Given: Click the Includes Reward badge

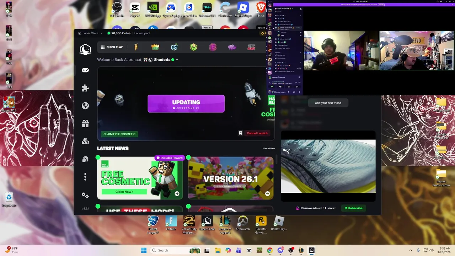Looking at the screenshot, I should click(x=170, y=158).
